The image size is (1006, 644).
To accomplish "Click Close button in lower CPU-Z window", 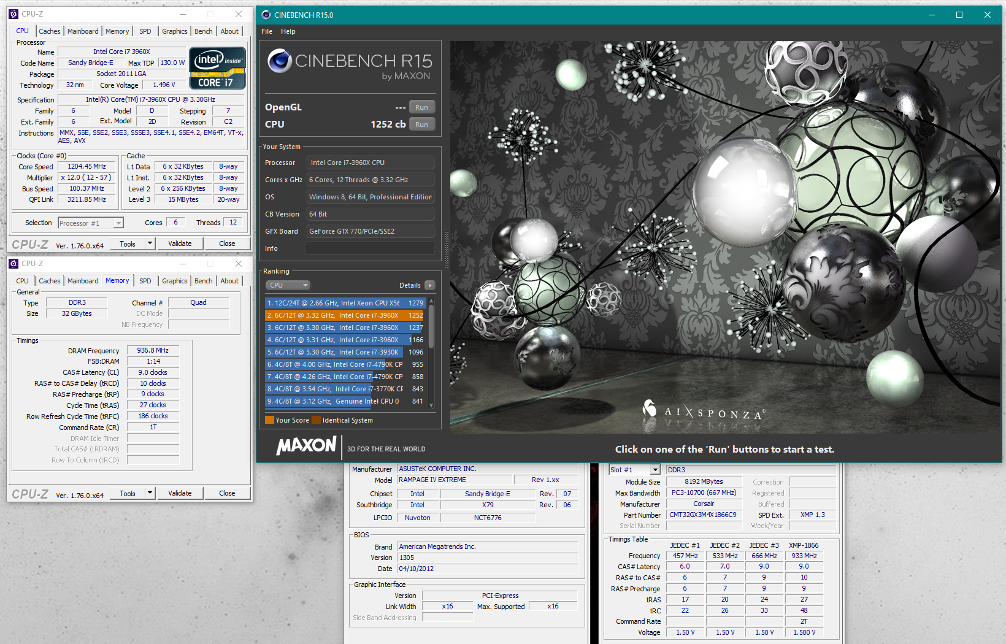I will point(227,493).
